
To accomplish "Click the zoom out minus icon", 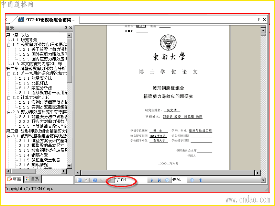I will (167, 180).
